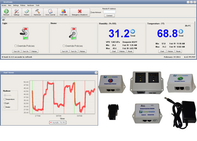Image resolution: width=197 pixels, height=141 pixels.
Task: Click Turn On in the Heater panel
Action: tap(74, 52)
